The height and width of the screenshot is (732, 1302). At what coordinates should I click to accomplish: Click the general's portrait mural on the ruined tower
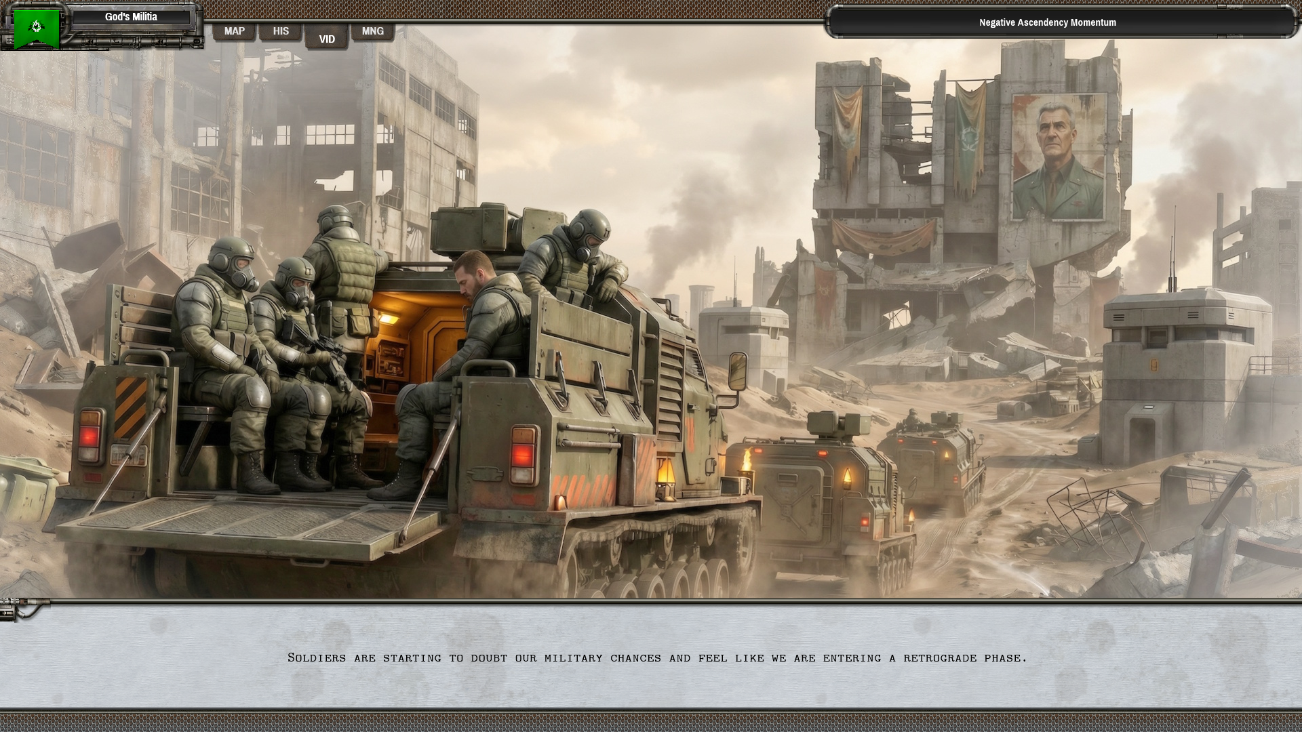pos(1058,157)
